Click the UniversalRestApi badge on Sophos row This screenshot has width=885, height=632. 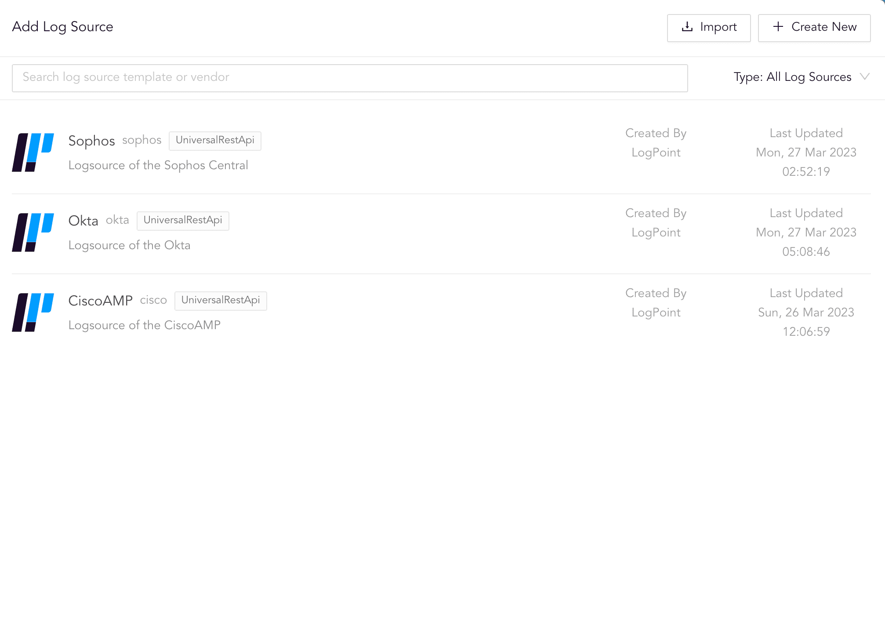(x=215, y=141)
